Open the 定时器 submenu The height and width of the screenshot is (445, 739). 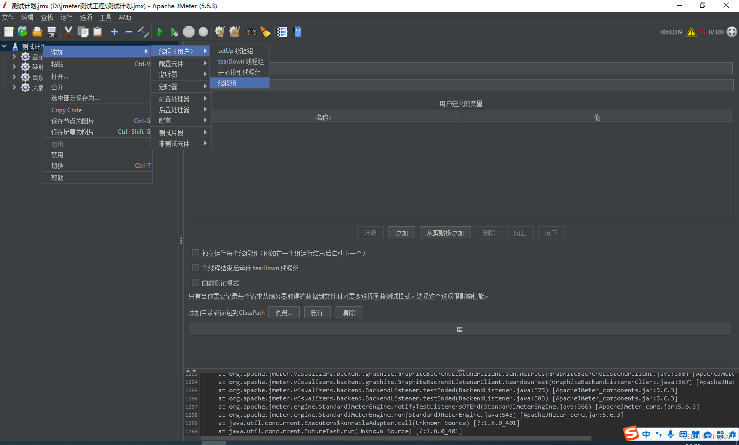181,87
